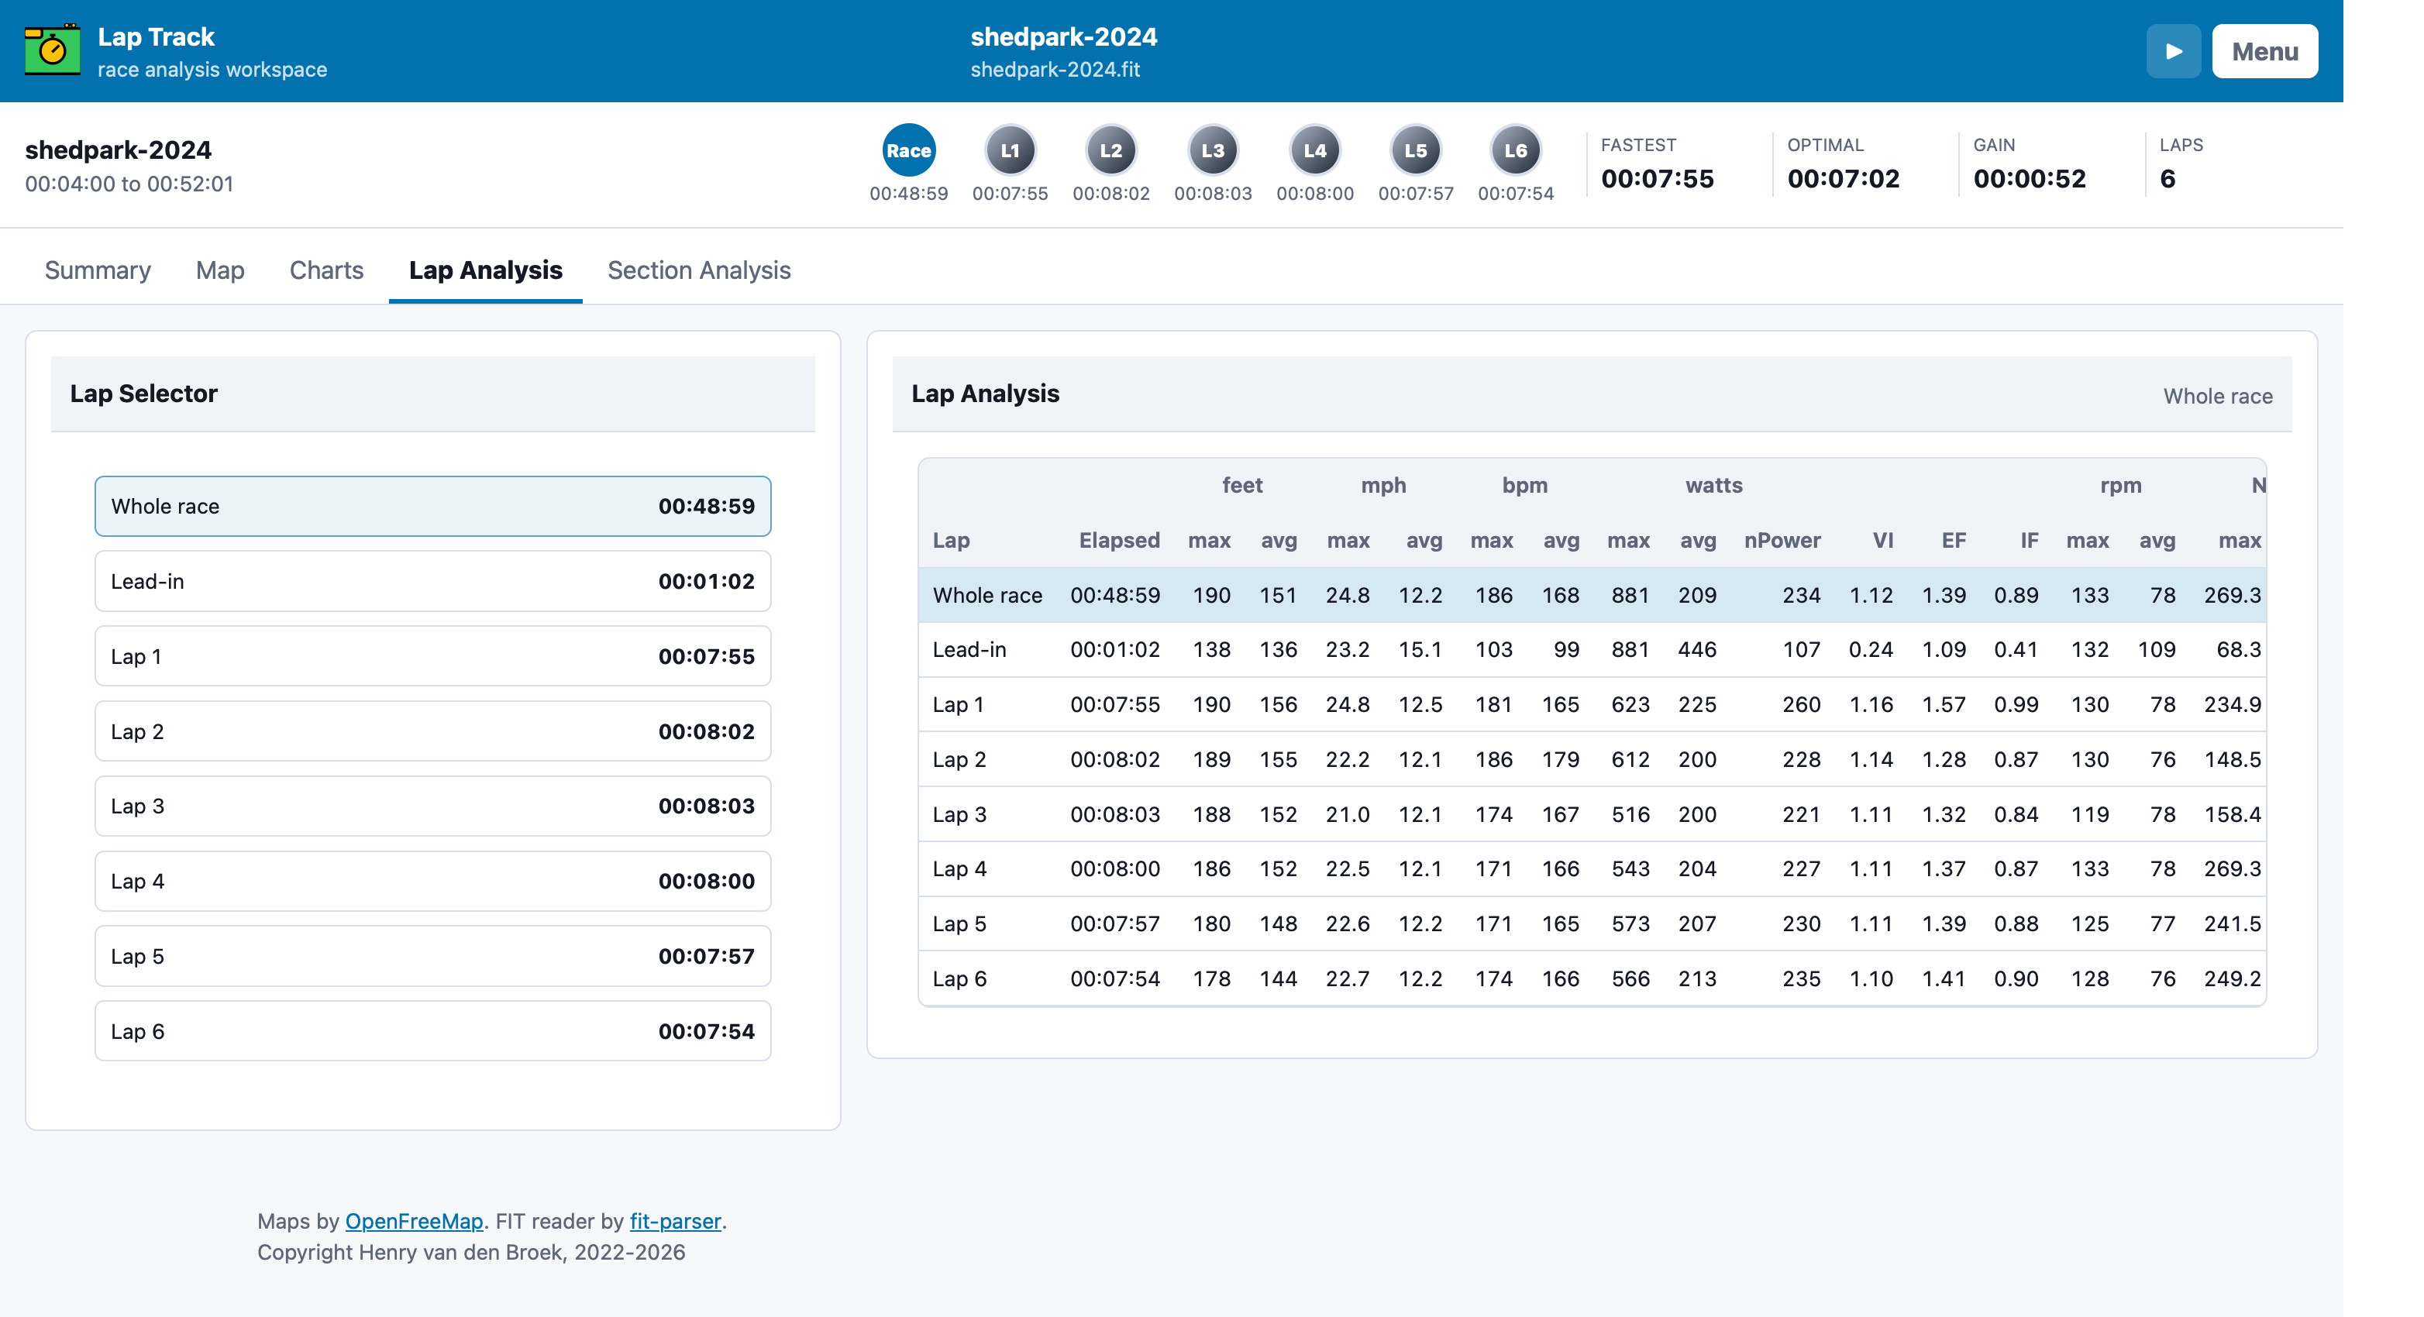Click Lap 3 row in analysis table
Screen dimensions: 2424x1317
point(1591,815)
